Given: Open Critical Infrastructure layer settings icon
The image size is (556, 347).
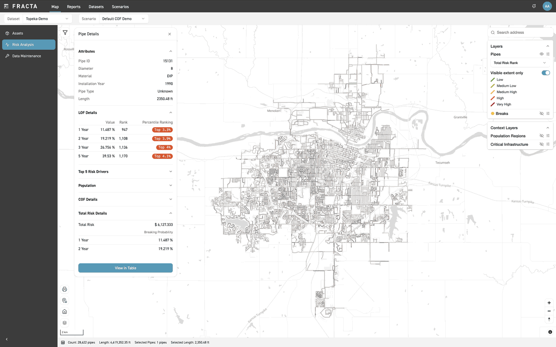Looking at the screenshot, I should point(548,144).
